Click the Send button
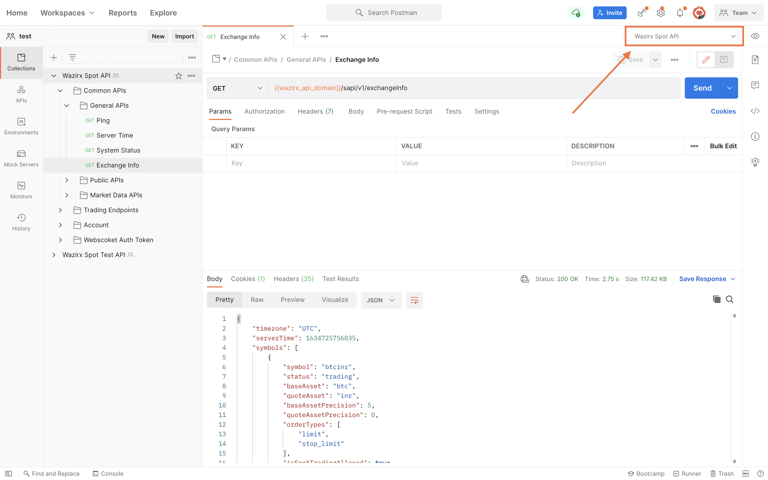 point(702,88)
